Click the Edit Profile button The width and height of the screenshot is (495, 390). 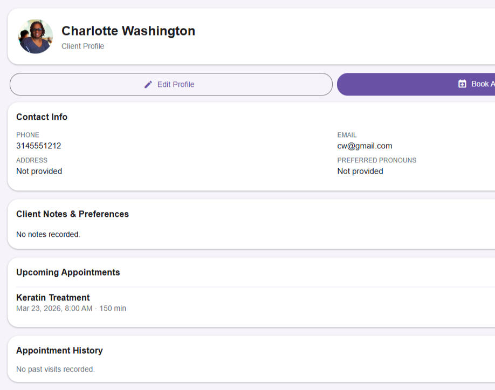pos(171,84)
